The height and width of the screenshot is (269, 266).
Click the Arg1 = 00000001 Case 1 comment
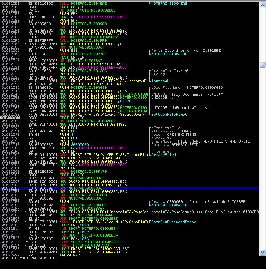click(198, 202)
